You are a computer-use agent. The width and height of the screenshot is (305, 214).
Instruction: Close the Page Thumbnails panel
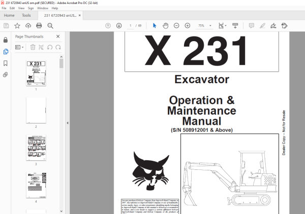pos(58,37)
